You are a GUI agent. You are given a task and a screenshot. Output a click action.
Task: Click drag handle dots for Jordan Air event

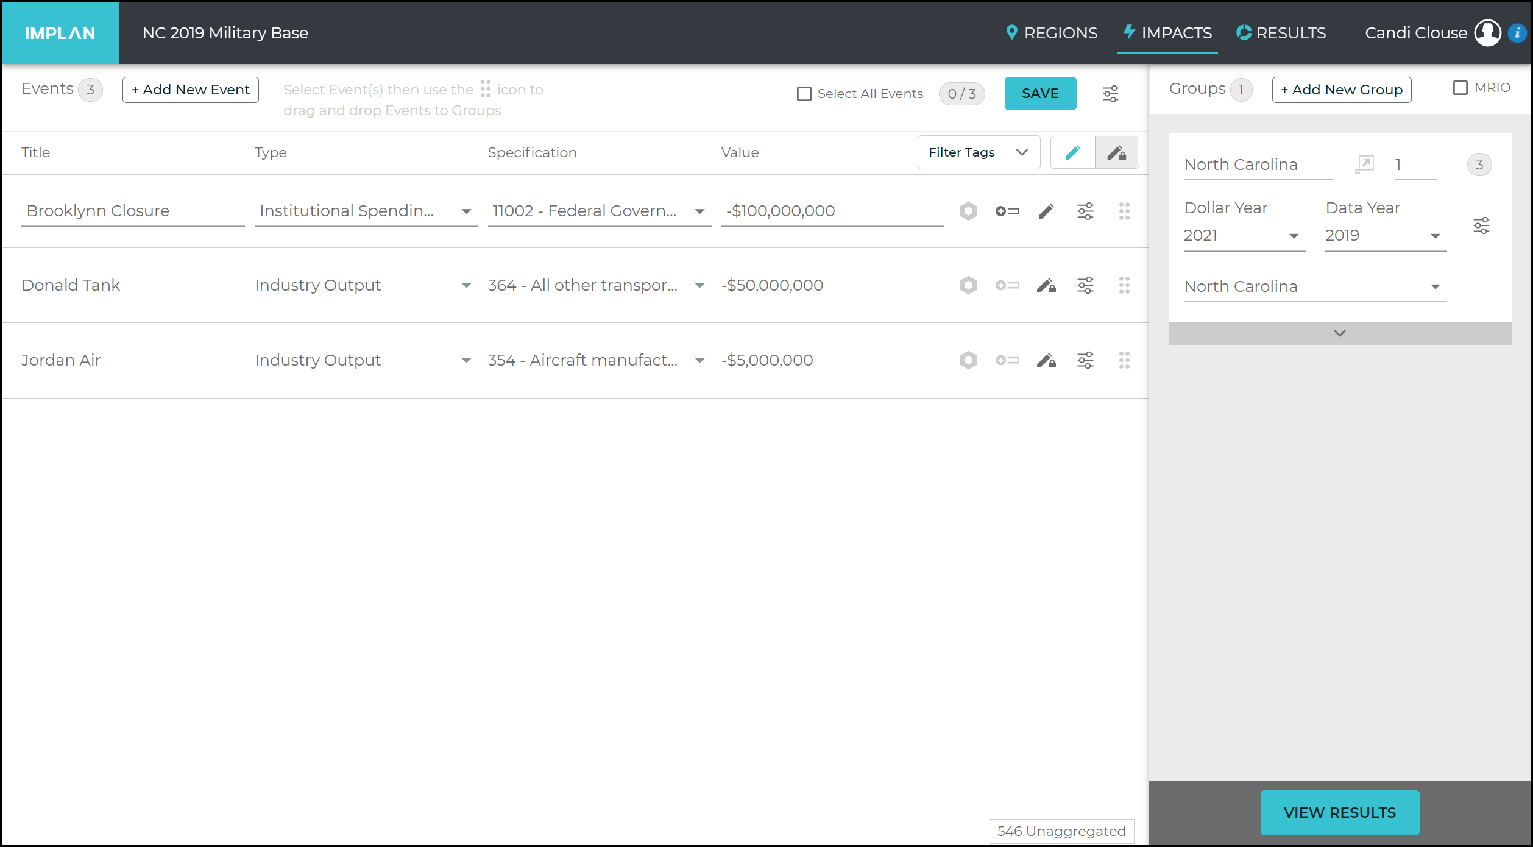coord(1124,360)
